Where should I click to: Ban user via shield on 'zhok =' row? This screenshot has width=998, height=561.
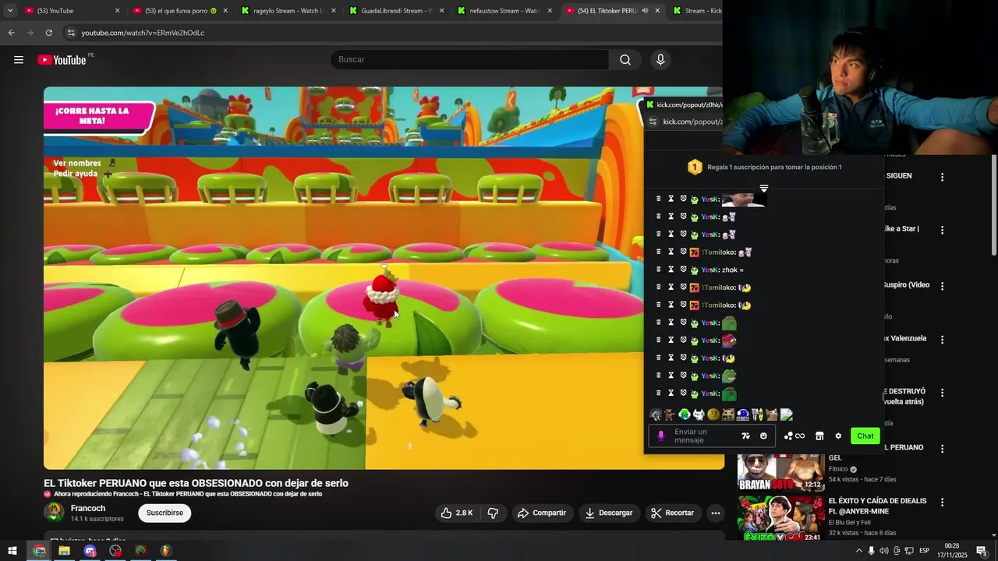[x=683, y=270]
